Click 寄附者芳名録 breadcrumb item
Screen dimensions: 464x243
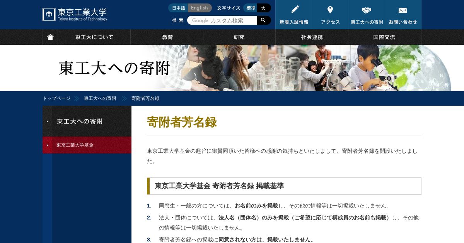click(145, 98)
